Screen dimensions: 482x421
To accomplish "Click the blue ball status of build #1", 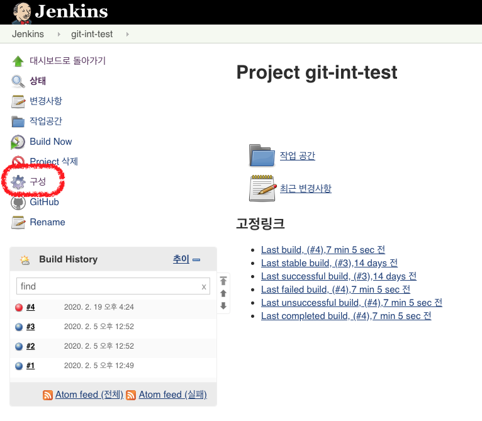I will pos(19,366).
